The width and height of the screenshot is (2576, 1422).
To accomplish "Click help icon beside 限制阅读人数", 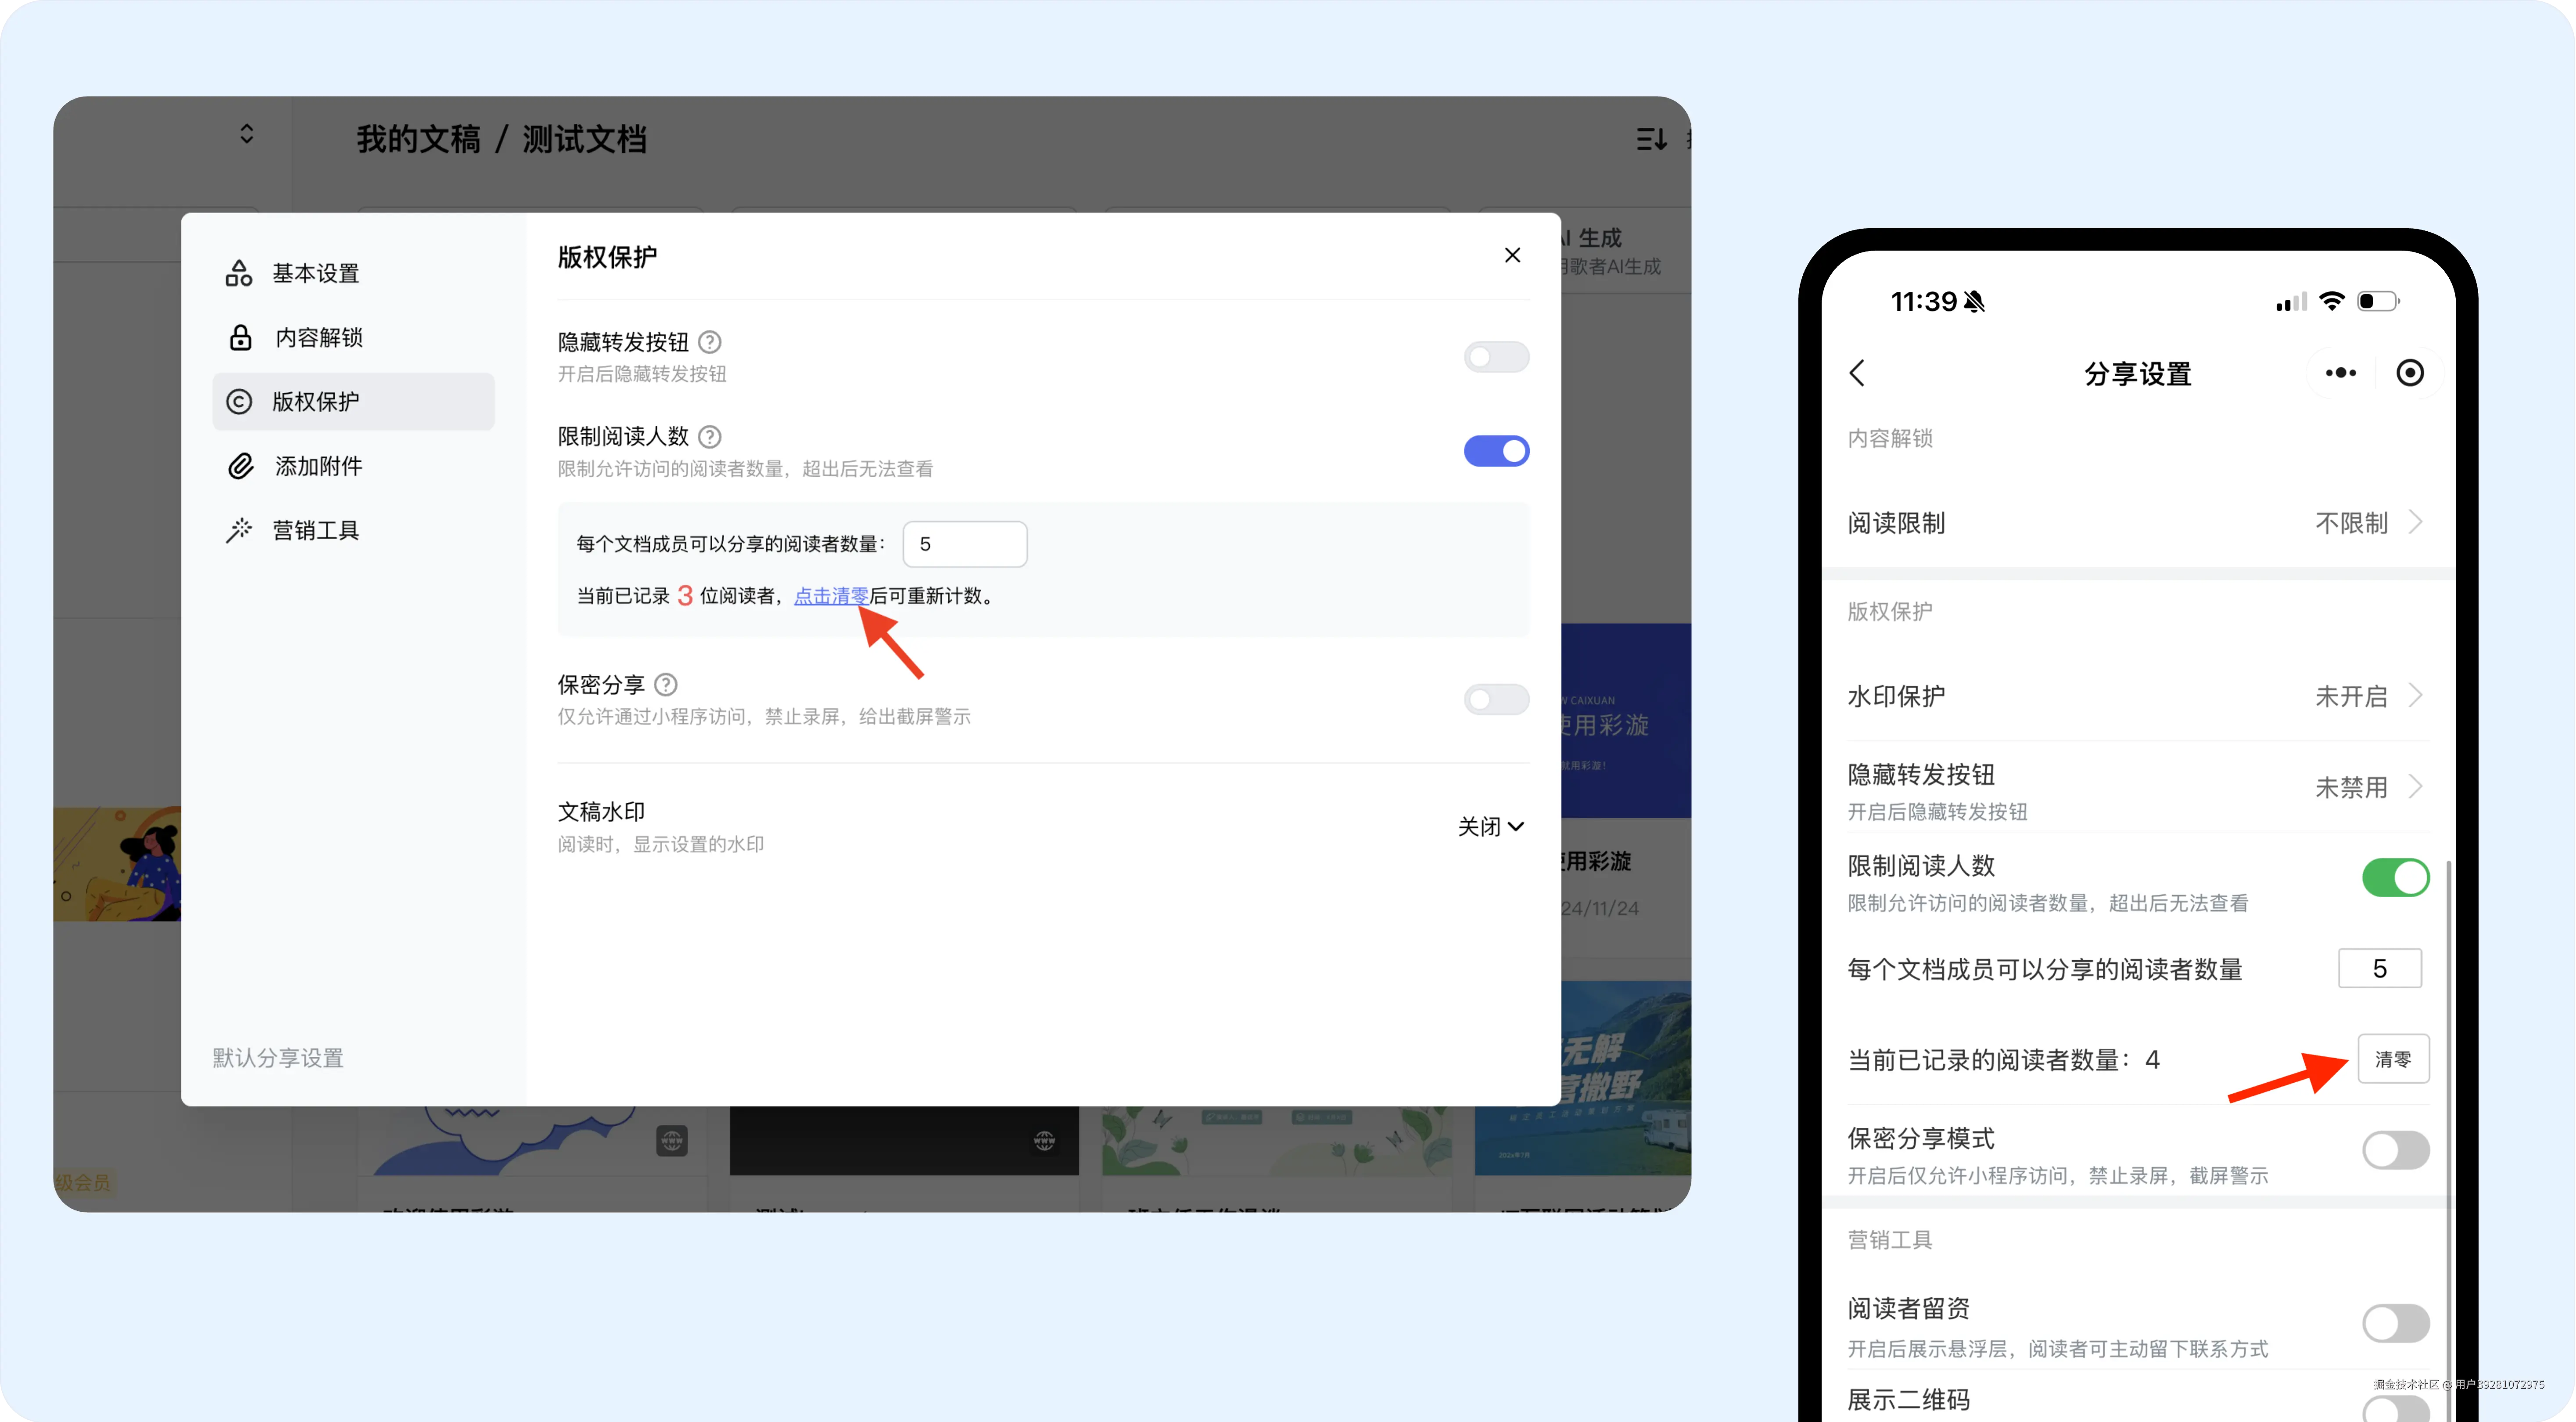I will click(709, 437).
